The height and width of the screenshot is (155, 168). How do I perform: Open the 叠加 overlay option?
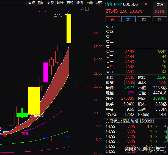click(x=41, y=3)
